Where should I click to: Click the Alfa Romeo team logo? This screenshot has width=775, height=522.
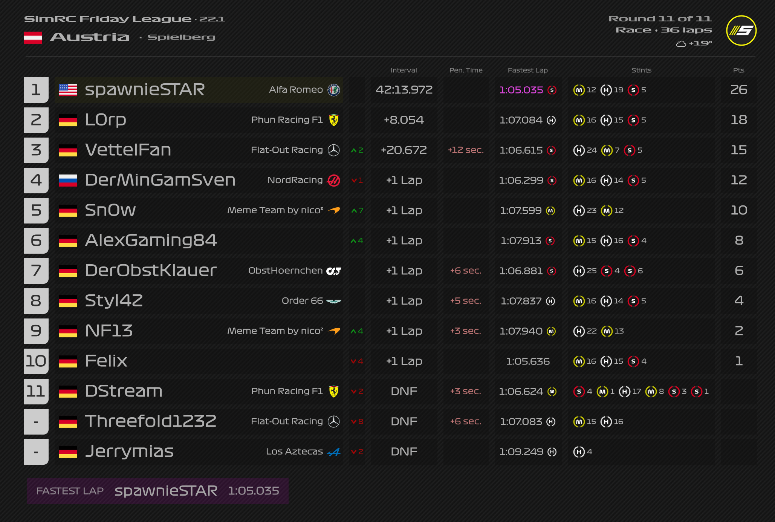pos(334,90)
